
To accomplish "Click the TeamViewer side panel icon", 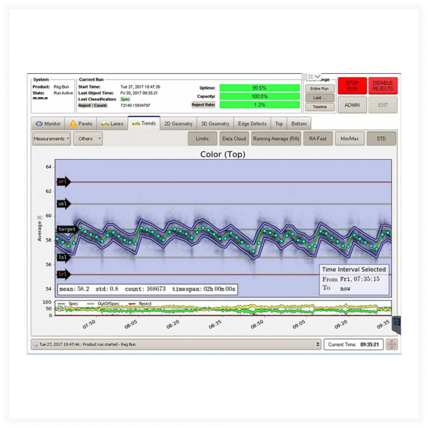I will coord(397,323).
